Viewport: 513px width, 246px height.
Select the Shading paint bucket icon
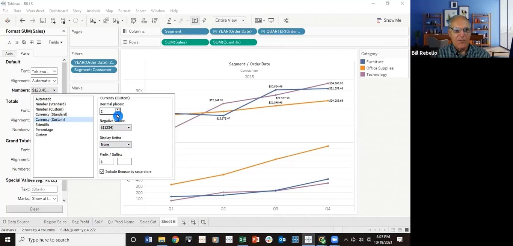pyautogui.click(x=24, y=42)
